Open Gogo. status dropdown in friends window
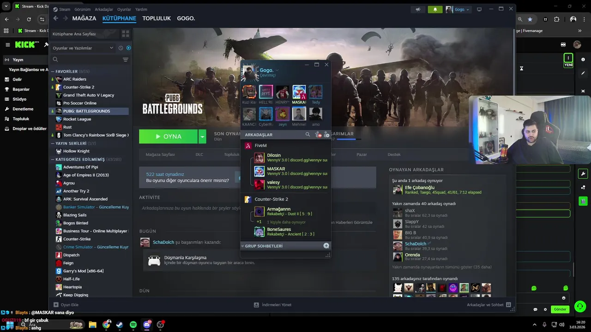 click(277, 70)
